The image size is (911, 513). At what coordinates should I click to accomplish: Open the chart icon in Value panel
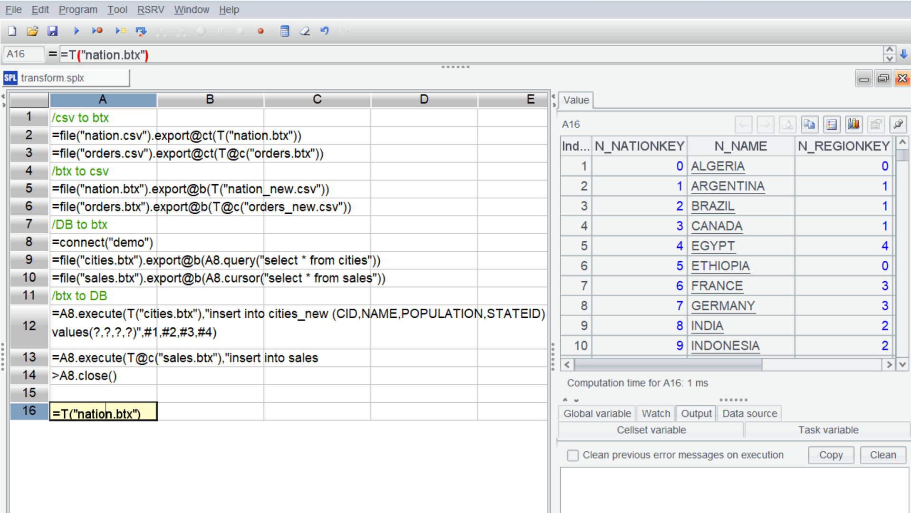pyautogui.click(x=853, y=124)
